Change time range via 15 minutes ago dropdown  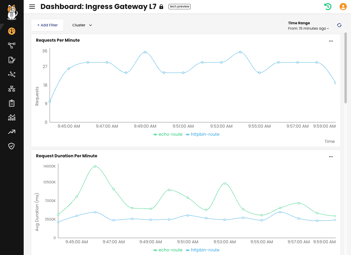(308, 28)
